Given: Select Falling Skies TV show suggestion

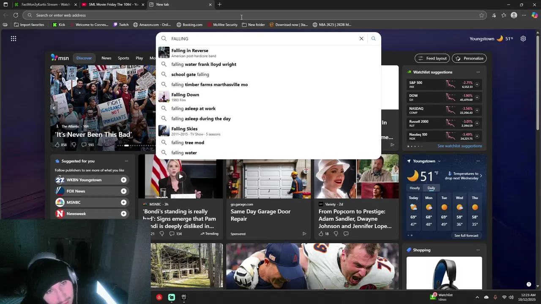Looking at the screenshot, I should [x=268, y=131].
